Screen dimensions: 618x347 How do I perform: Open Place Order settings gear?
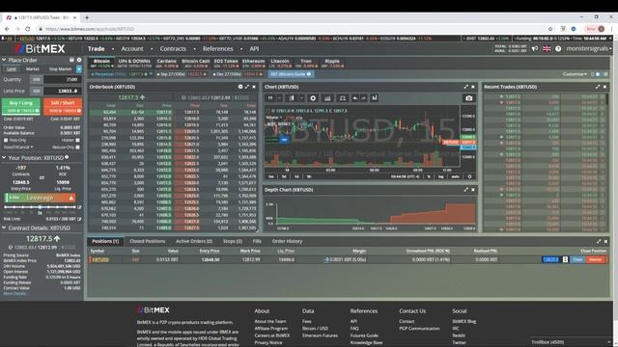click(x=79, y=60)
